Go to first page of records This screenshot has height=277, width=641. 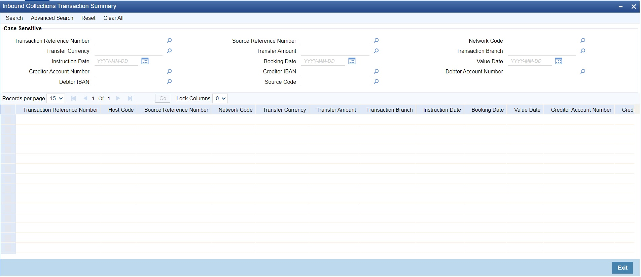click(73, 98)
